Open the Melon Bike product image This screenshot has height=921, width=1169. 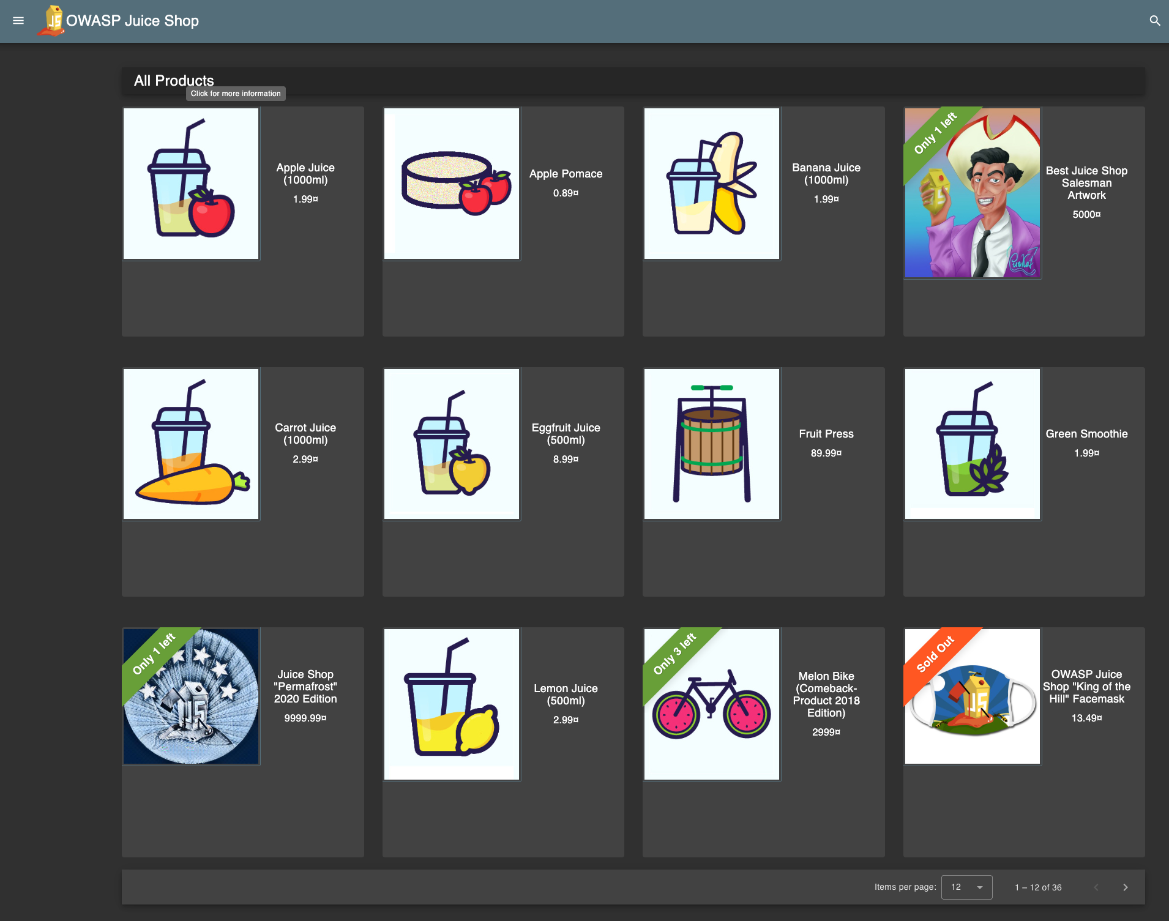click(x=712, y=704)
